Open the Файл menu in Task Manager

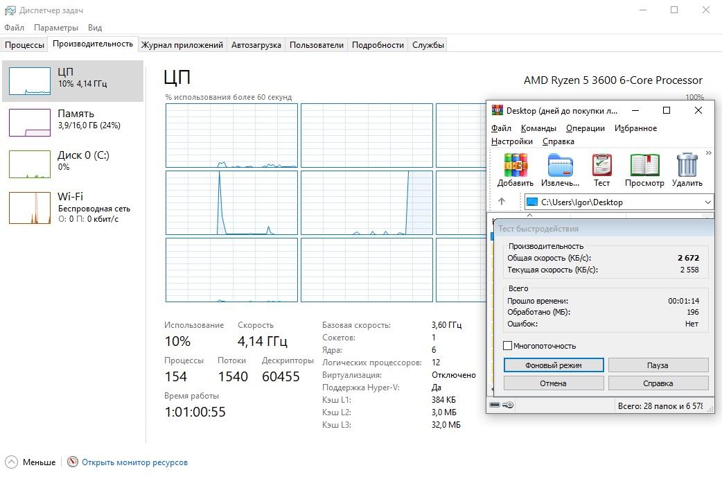tap(14, 28)
